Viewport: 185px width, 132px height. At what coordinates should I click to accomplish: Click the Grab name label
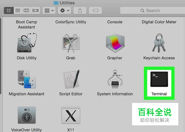click(x=71, y=58)
